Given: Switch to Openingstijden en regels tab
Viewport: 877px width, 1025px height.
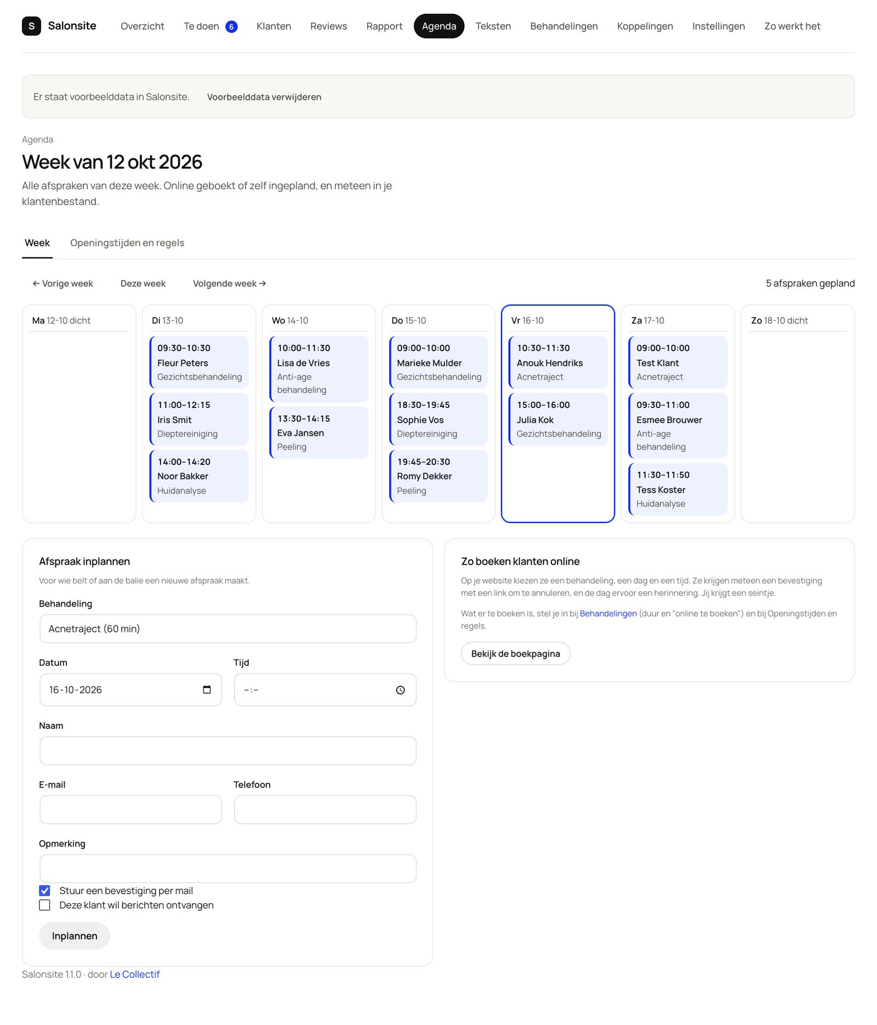Looking at the screenshot, I should point(127,243).
